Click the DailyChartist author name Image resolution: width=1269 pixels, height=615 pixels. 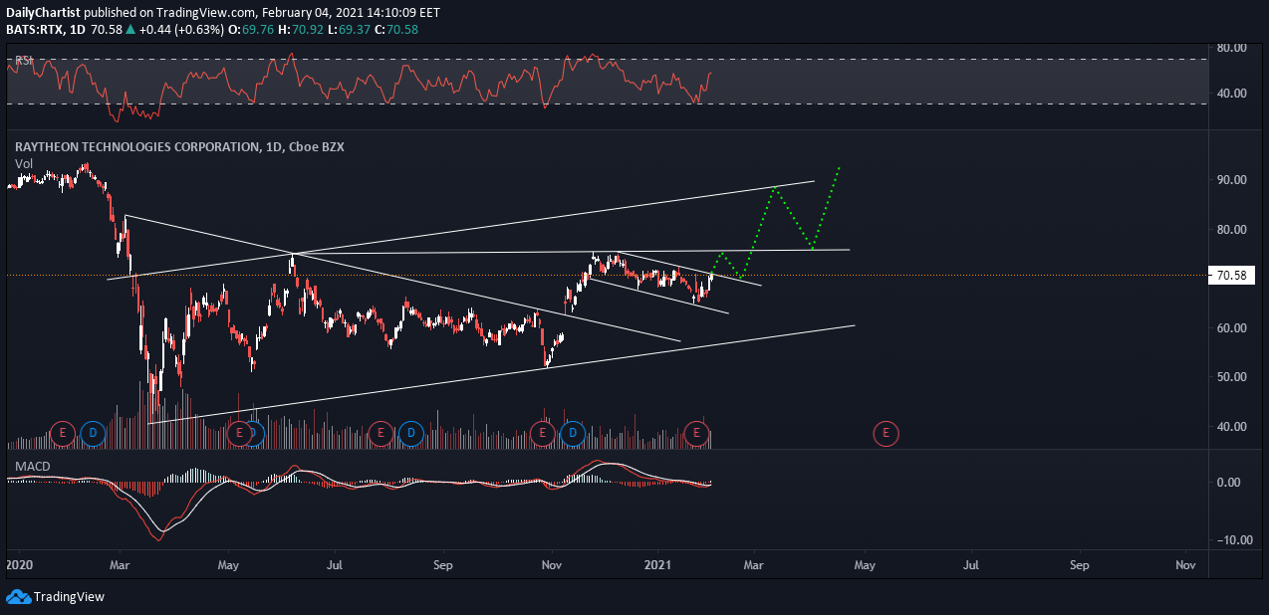point(43,13)
